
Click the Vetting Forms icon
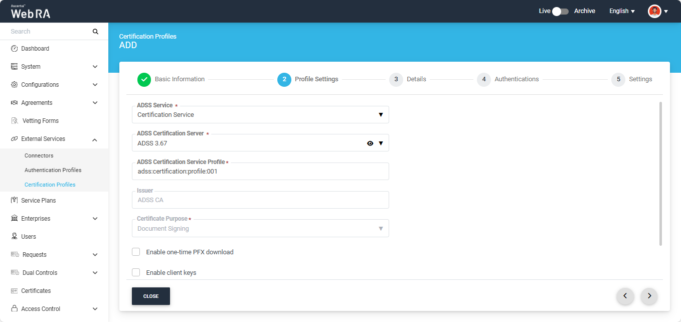click(x=15, y=121)
